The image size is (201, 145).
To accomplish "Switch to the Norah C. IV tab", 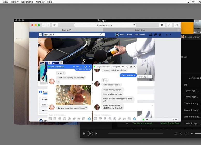I will 66,30.
